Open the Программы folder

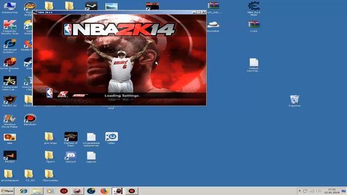[x=50, y=175]
